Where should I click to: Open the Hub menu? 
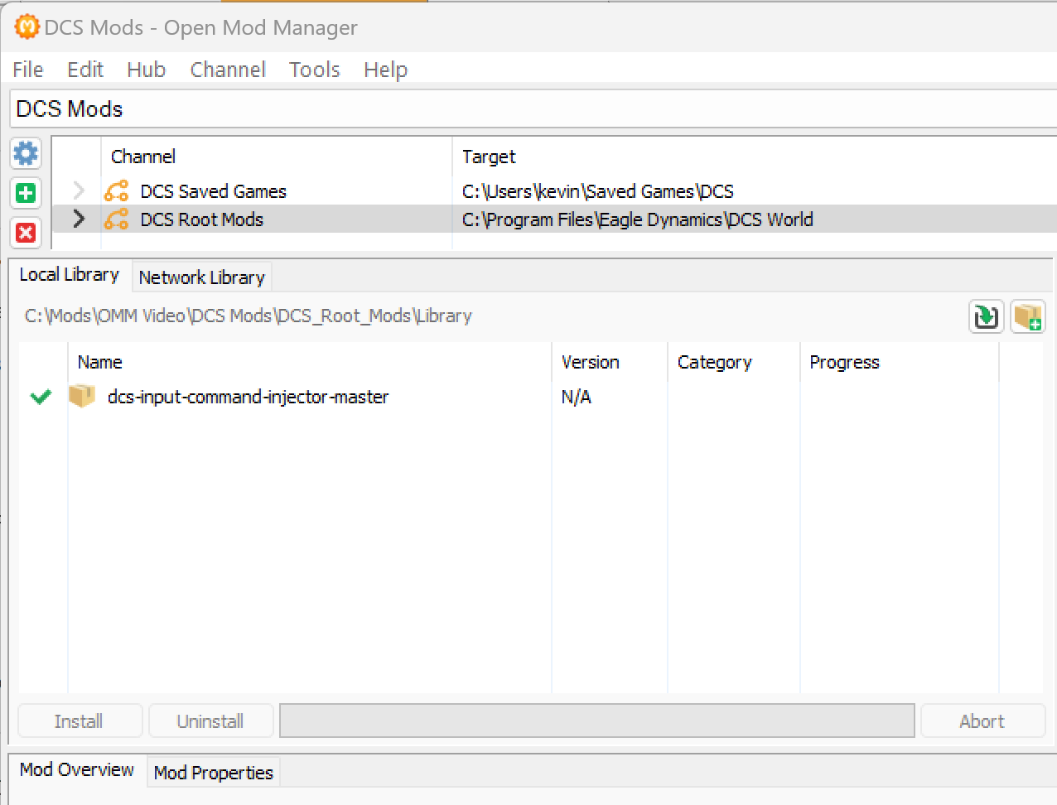tap(147, 70)
